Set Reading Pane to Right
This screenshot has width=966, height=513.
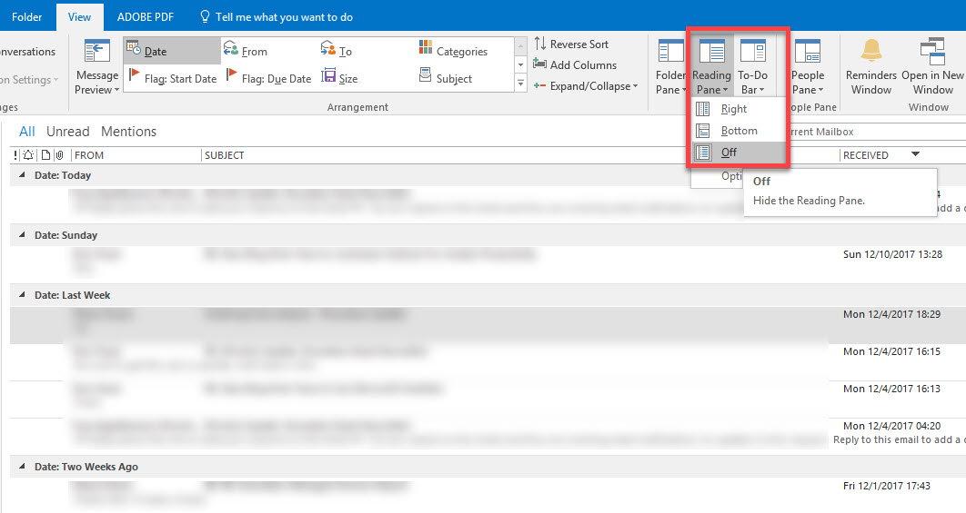point(733,109)
